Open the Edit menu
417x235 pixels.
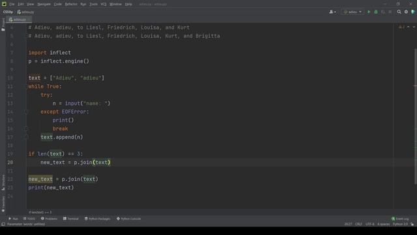21,5
